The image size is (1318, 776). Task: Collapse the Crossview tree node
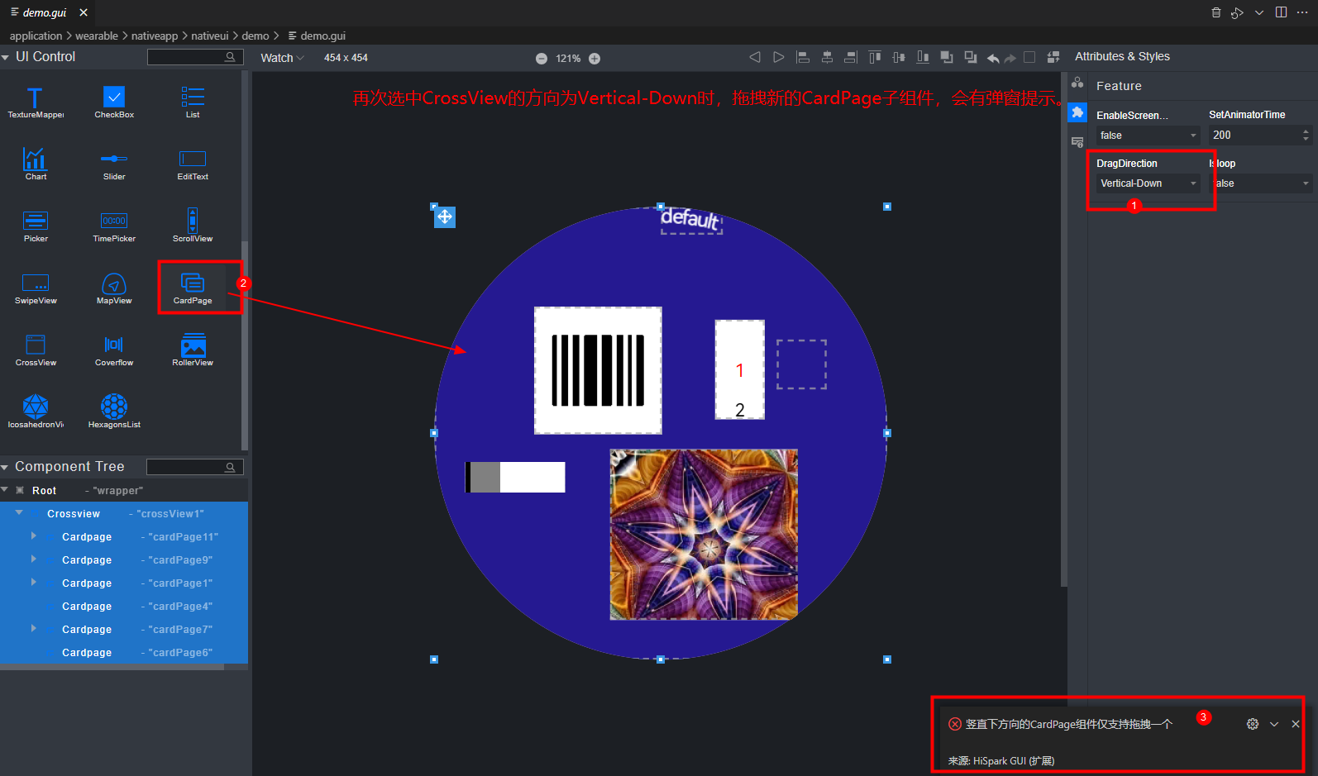[19, 513]
